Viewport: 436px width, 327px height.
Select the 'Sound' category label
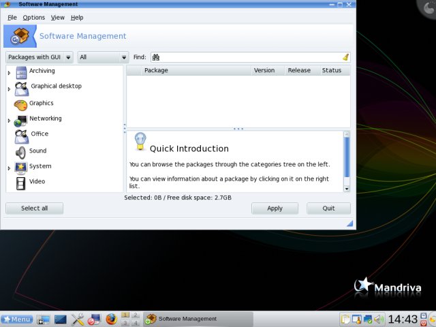click(38, 151)
